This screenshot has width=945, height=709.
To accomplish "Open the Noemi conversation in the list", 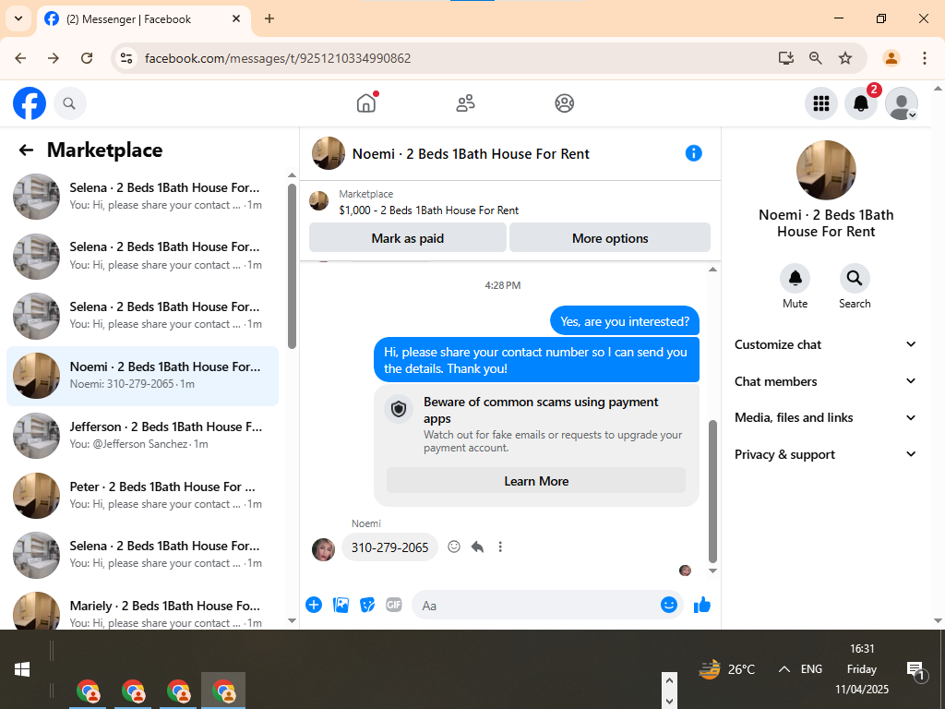I will click(x=143, y=375).
